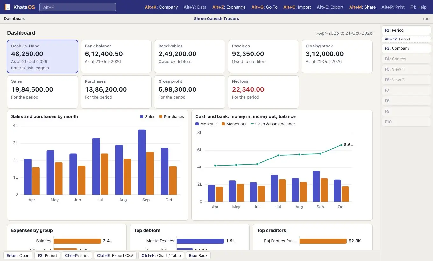Click the 6.6L balance data label
433x261 pixels.
coord(348,145)
